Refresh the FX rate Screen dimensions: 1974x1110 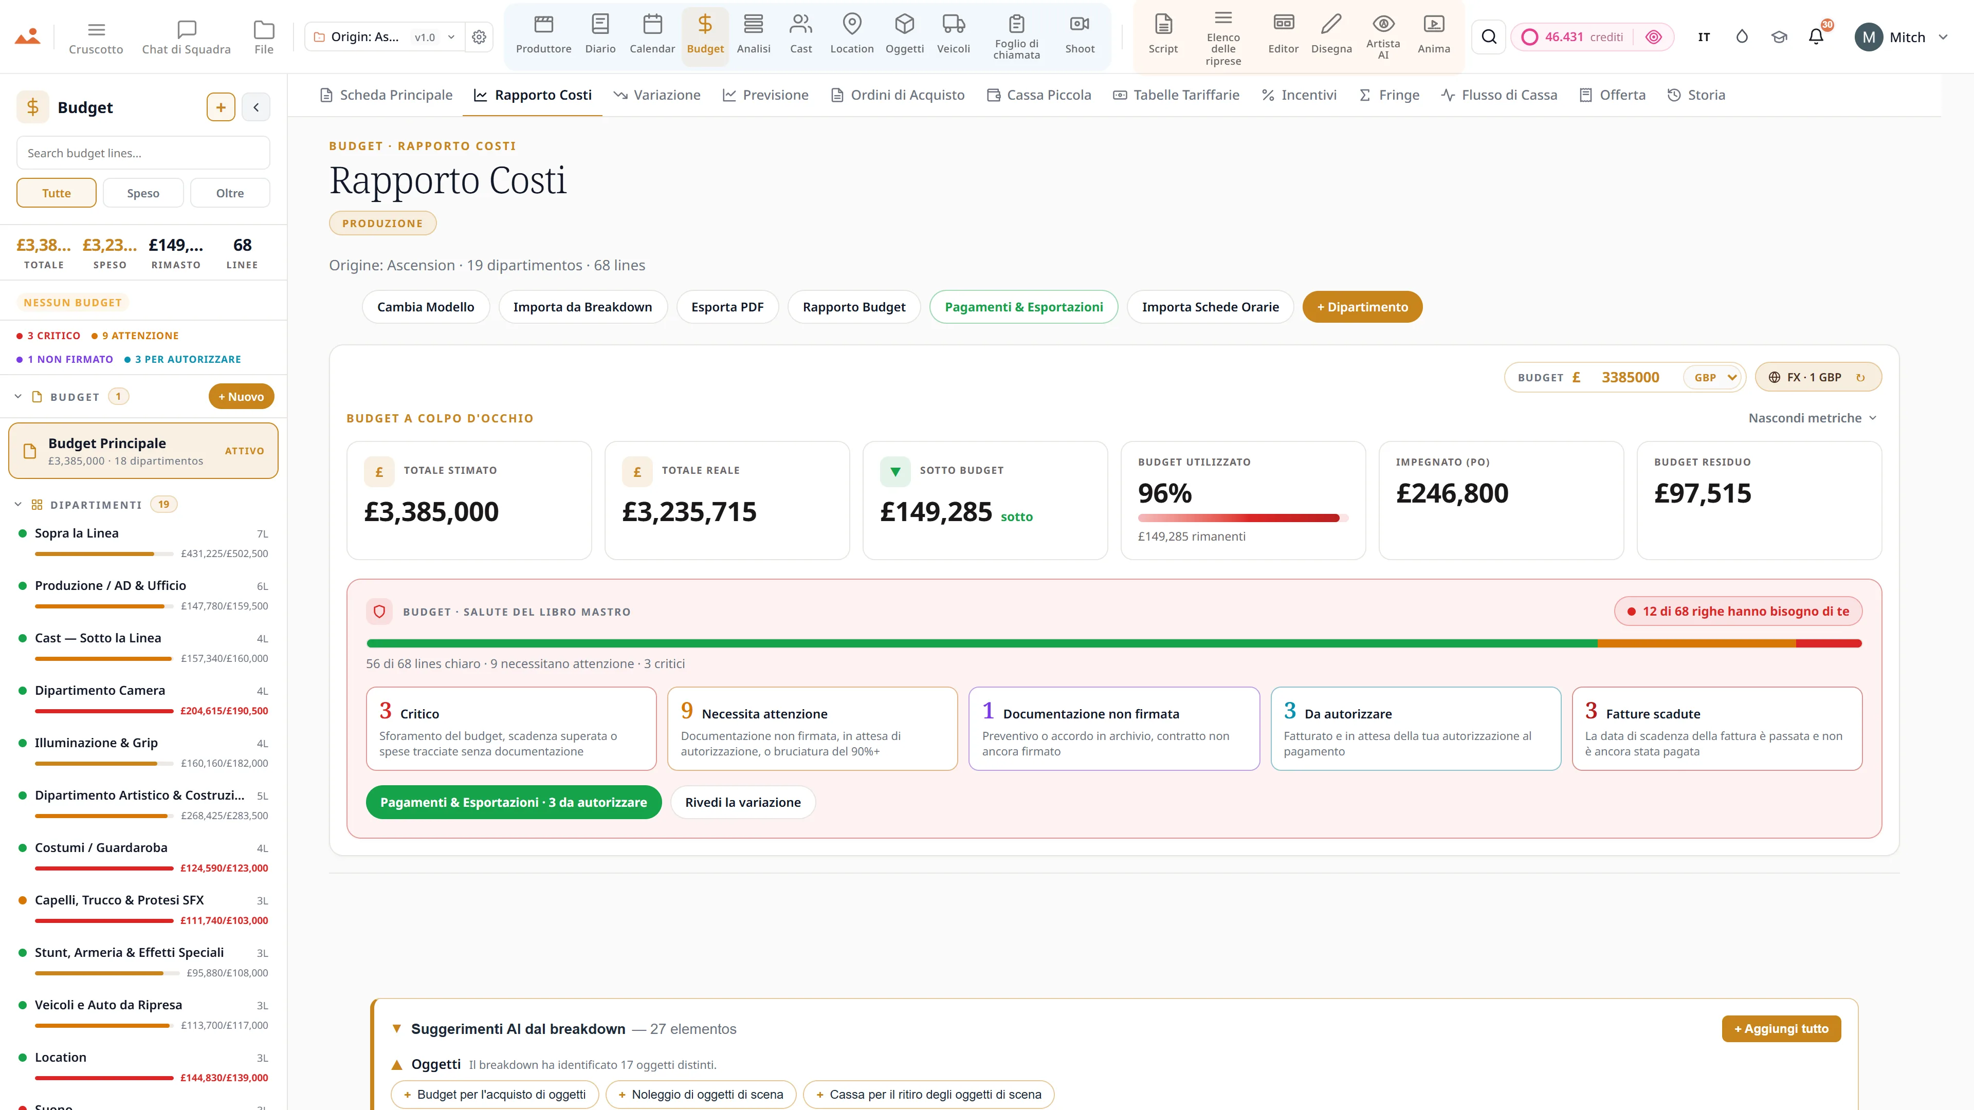tap(1860, 378)
